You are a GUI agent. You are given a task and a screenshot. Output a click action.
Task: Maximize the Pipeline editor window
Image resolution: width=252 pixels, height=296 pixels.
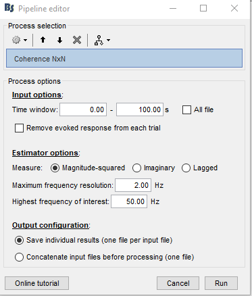tap(203, 9)
